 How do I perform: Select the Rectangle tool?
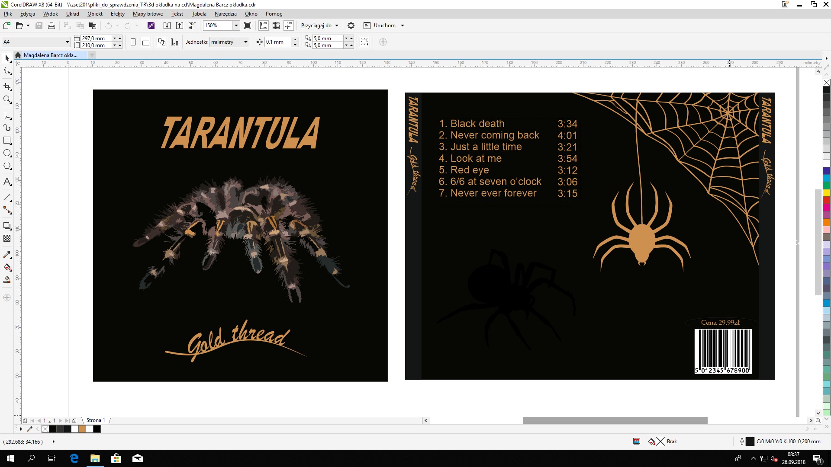[7, 140]
